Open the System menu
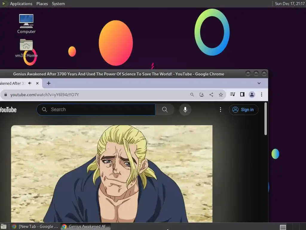The height and width of the screenshot is (230, 306). [58, 4]
